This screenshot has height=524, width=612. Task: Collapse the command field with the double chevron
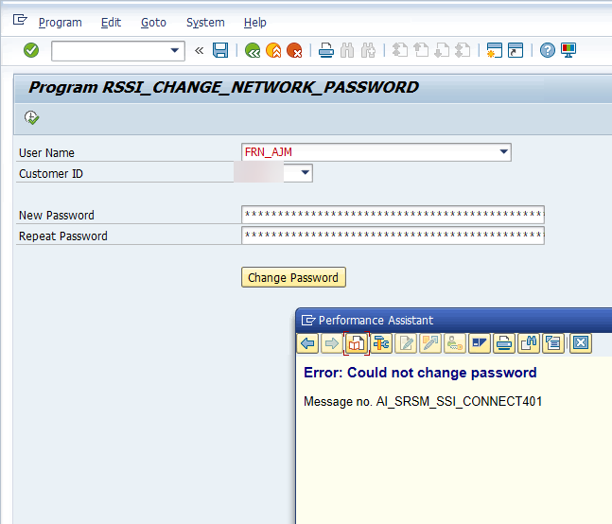(199, 51)
